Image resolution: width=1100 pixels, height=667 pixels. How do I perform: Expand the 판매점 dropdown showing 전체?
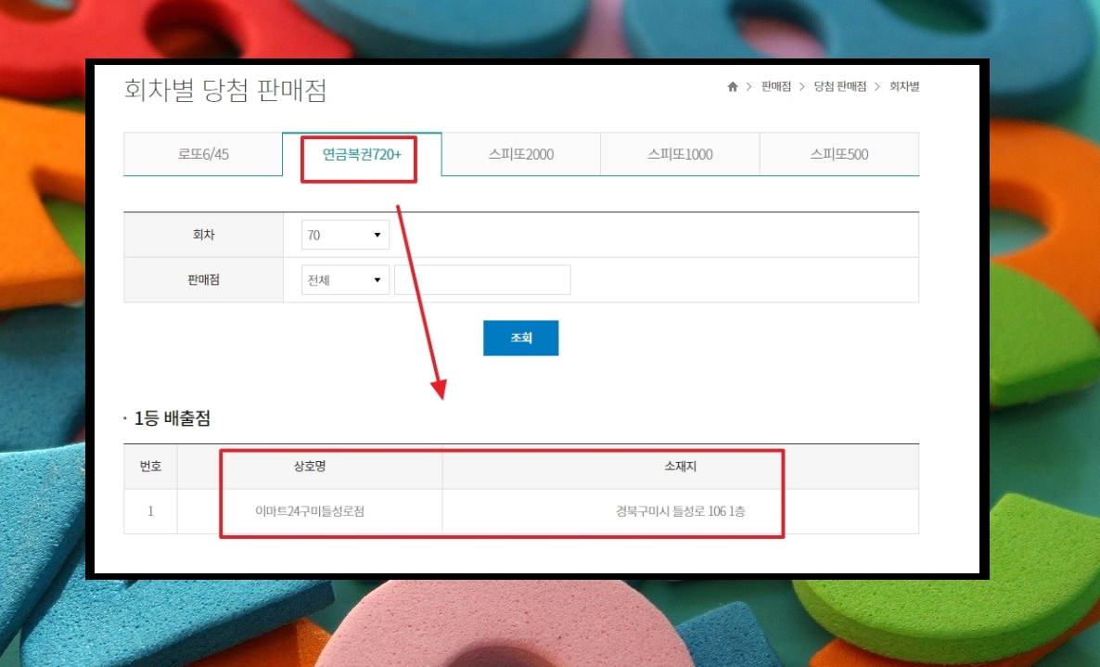pyautogui.click(x=345, y=280)
